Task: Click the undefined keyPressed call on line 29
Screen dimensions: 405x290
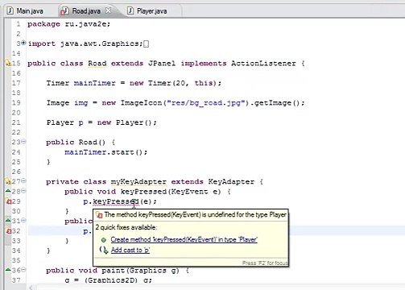Action: [115, 201]
